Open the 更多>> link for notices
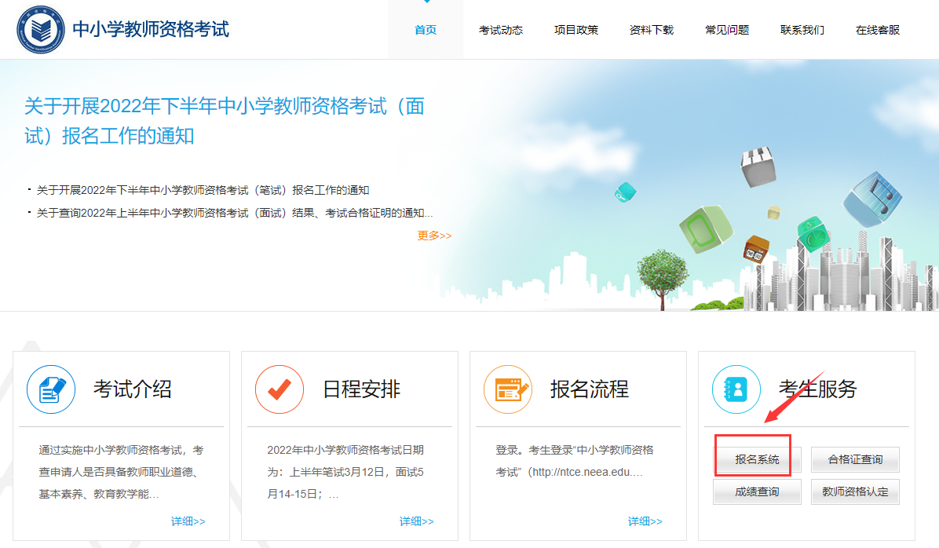The height and width of the screenshot is (548, 939). (434, 235)
